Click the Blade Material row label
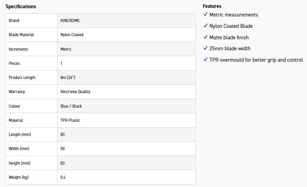307x187 pixels. (x=21, y=35)
